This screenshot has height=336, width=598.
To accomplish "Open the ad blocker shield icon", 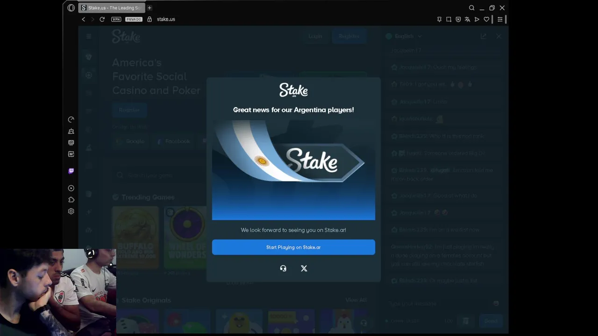I will 458,19.
